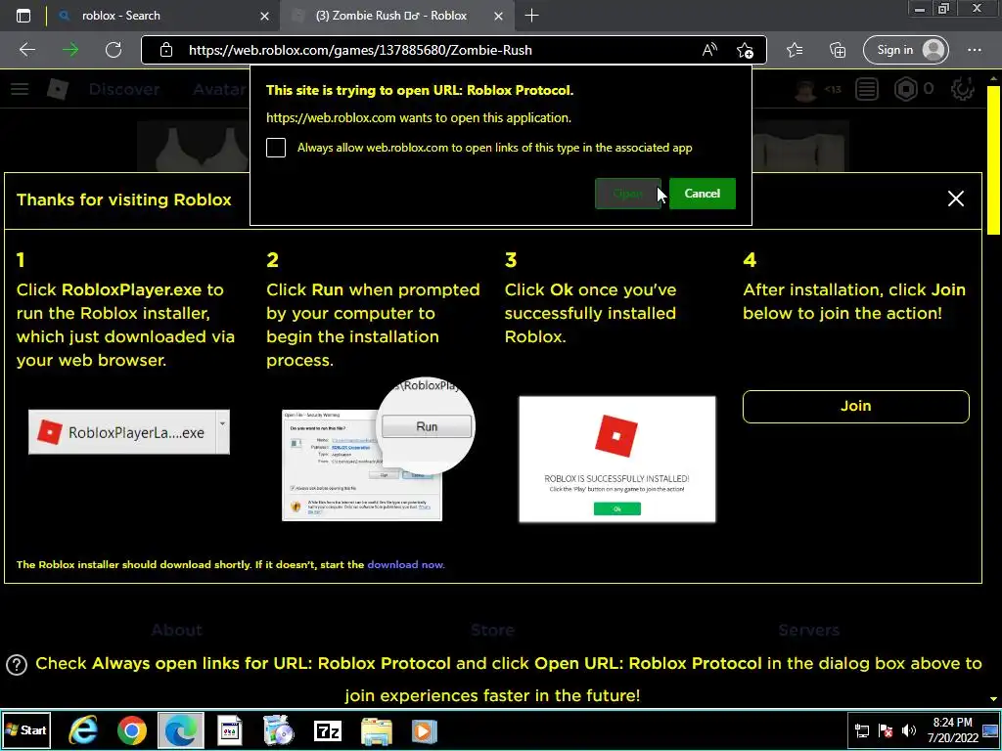1002x751 pixels.
Task: Go back to the previous page
Action: [x=27, y=50]
